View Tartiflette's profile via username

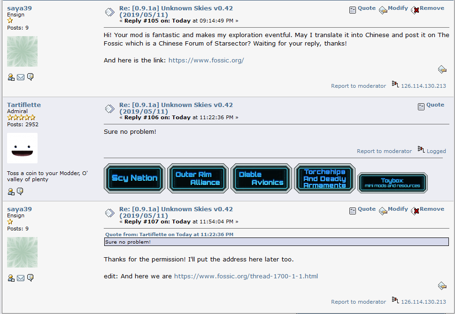tap(24, 105)
